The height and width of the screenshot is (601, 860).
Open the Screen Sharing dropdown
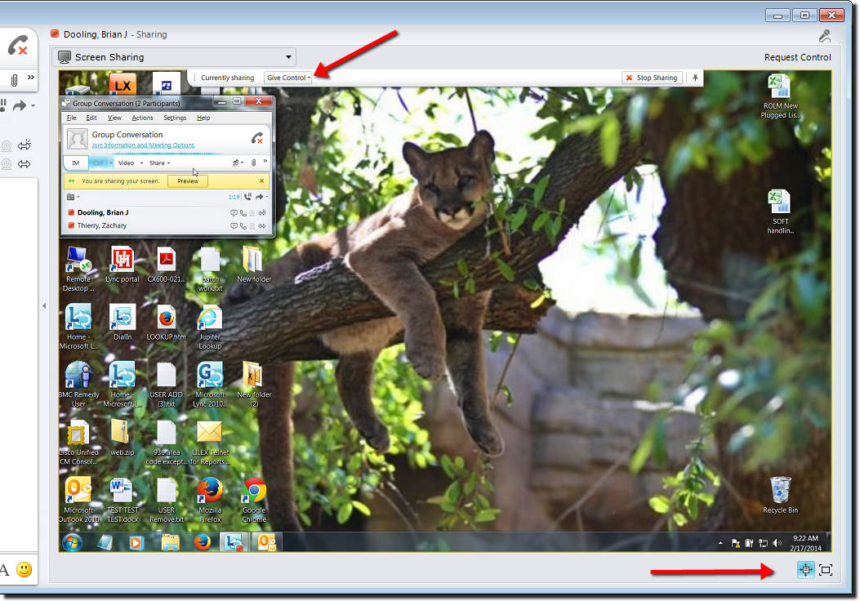(175, 57)
